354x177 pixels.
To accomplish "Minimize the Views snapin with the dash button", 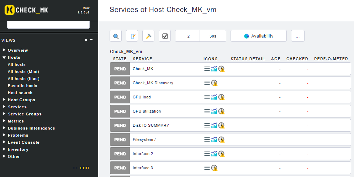I will pos(91,40).
